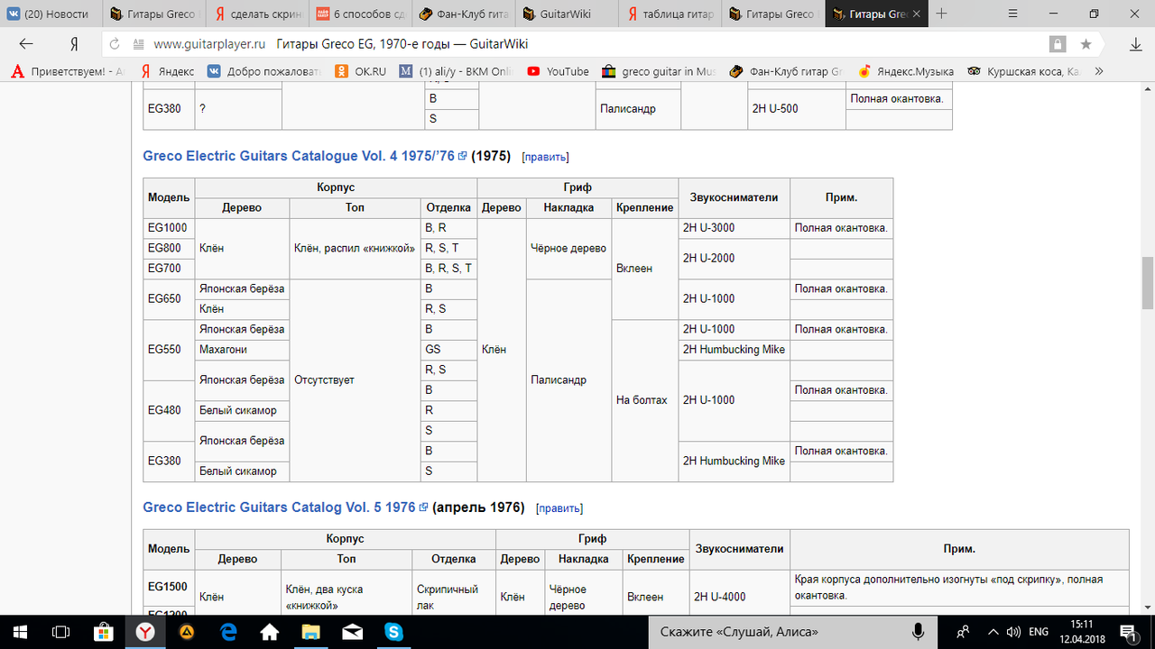Screen dimensions: 1155x649
Task: Open the 'OK.RU' bookmark
Action: (361, 71)
